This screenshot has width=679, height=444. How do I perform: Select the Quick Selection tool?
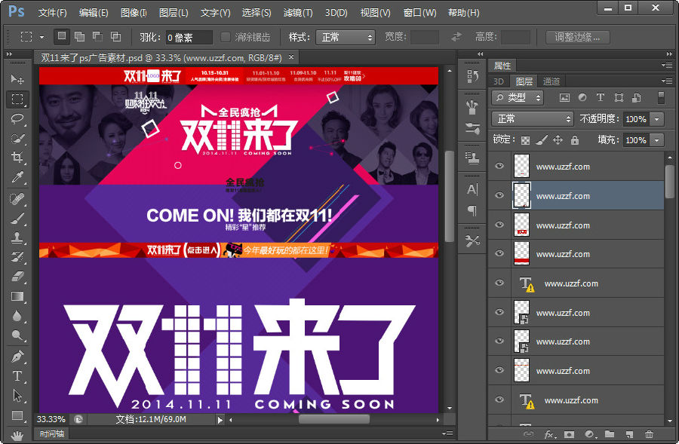coord(17,139)
